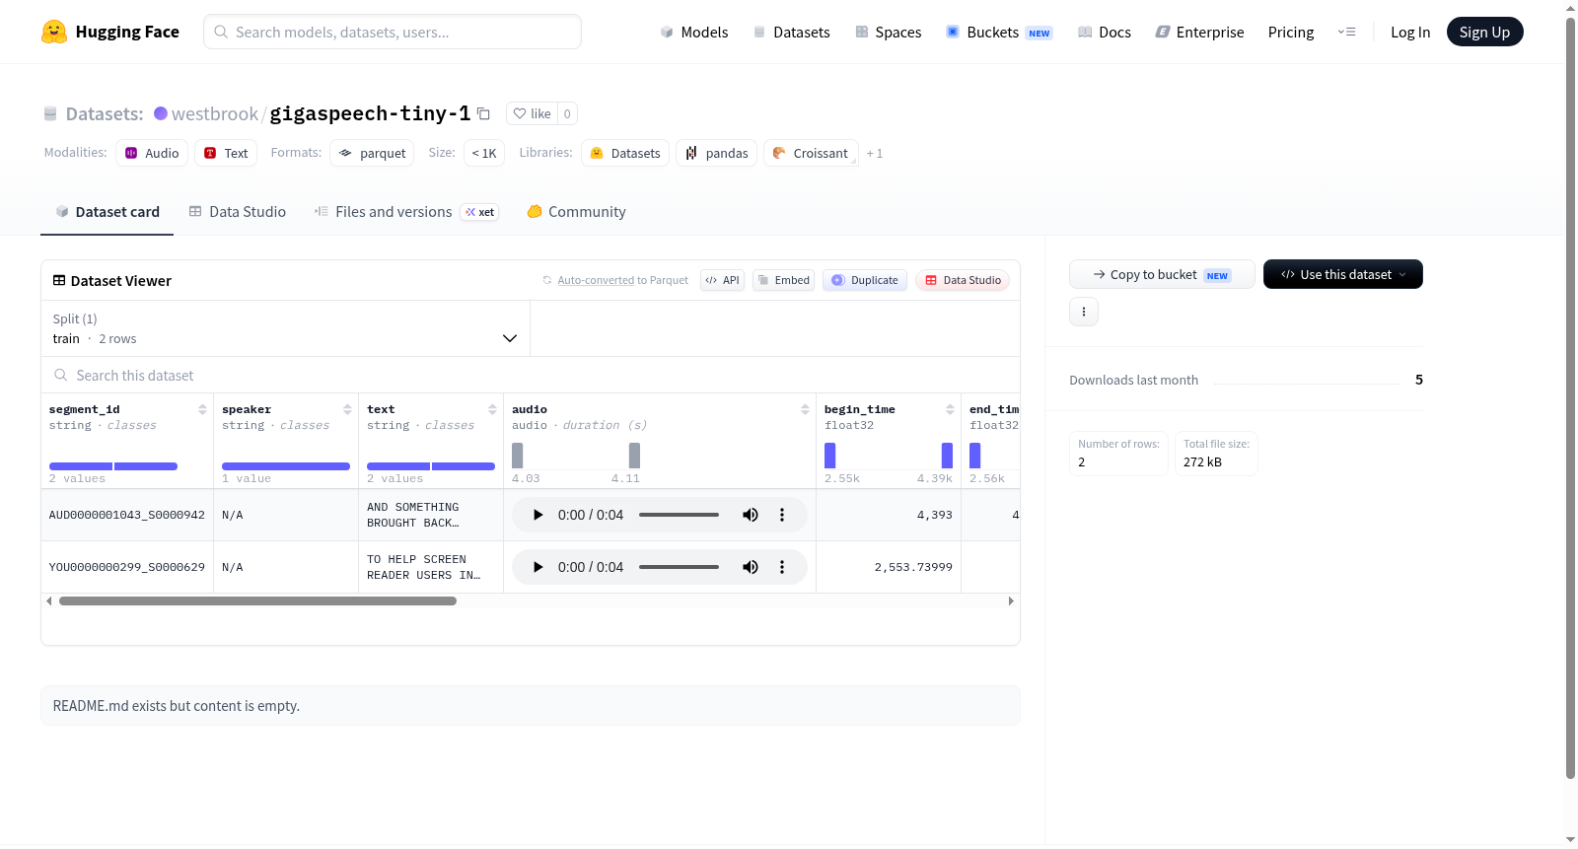Open Use this dataset dropdown
Screen dimensions: 1578x849
(x=1343, y=274)
